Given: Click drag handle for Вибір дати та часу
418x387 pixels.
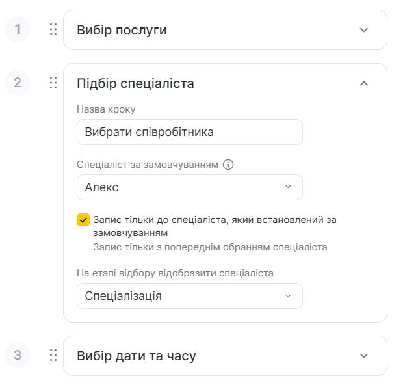Looking at the screenshot, I should (x=53, y=355).
